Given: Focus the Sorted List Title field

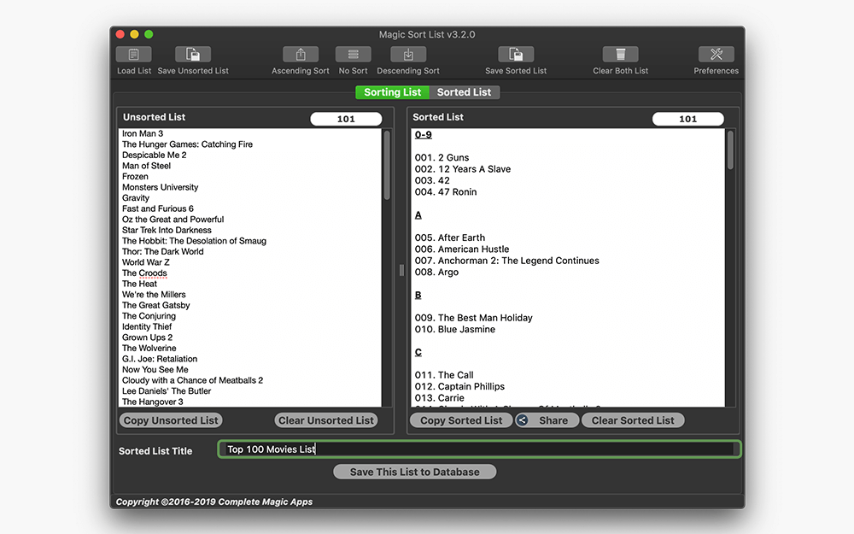Looking at the screenshot, I should 479,449.
